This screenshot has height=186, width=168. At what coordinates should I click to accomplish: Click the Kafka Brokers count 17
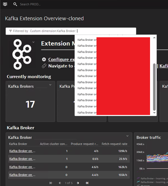30,104
